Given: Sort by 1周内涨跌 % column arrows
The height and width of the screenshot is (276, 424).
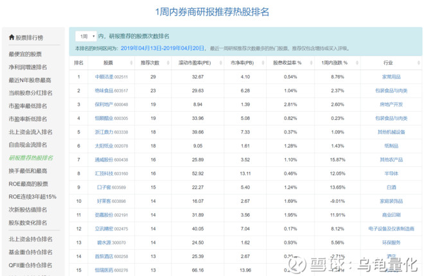Looking at the screenshot, I should [x=357, y=63].
